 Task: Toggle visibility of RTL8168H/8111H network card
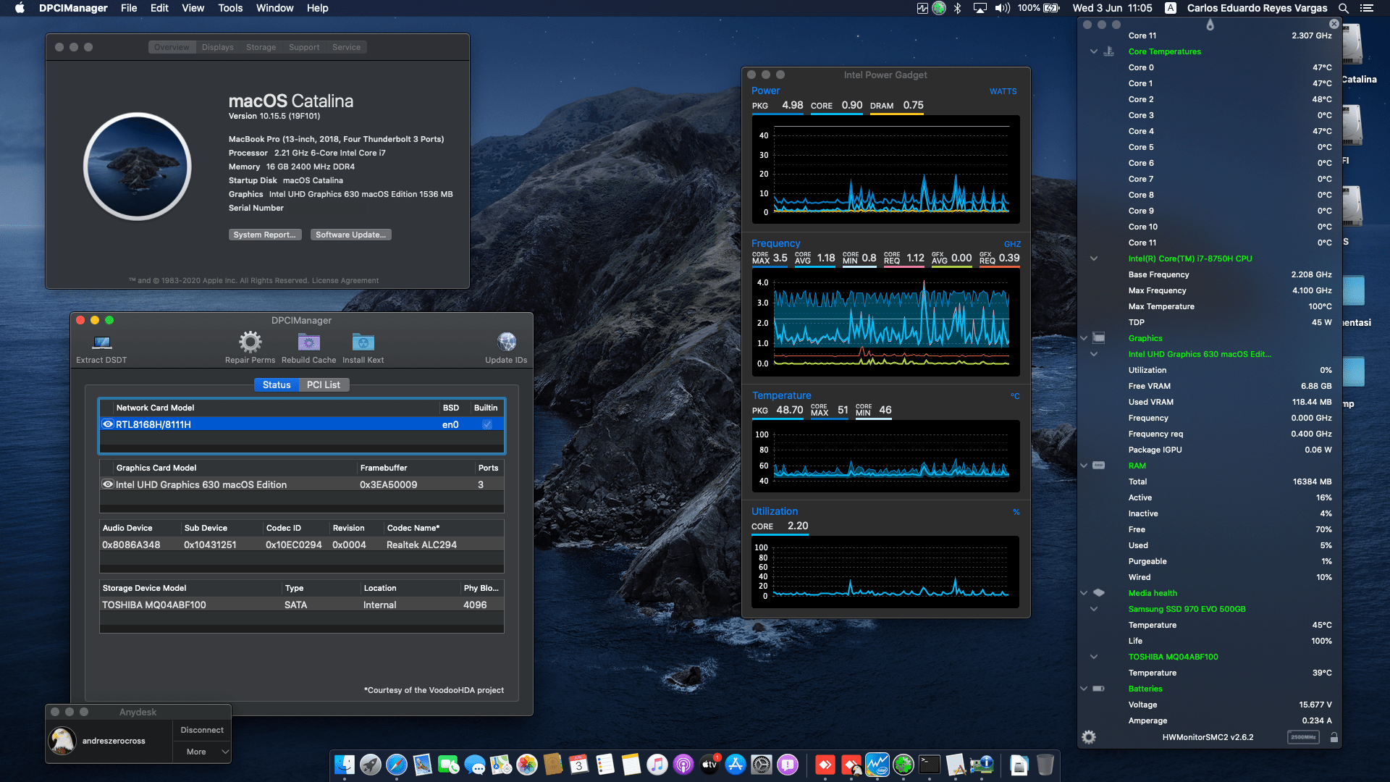(109, 424)
